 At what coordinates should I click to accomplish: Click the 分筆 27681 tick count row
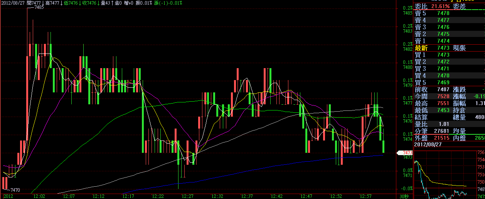[x=432, y=131]
